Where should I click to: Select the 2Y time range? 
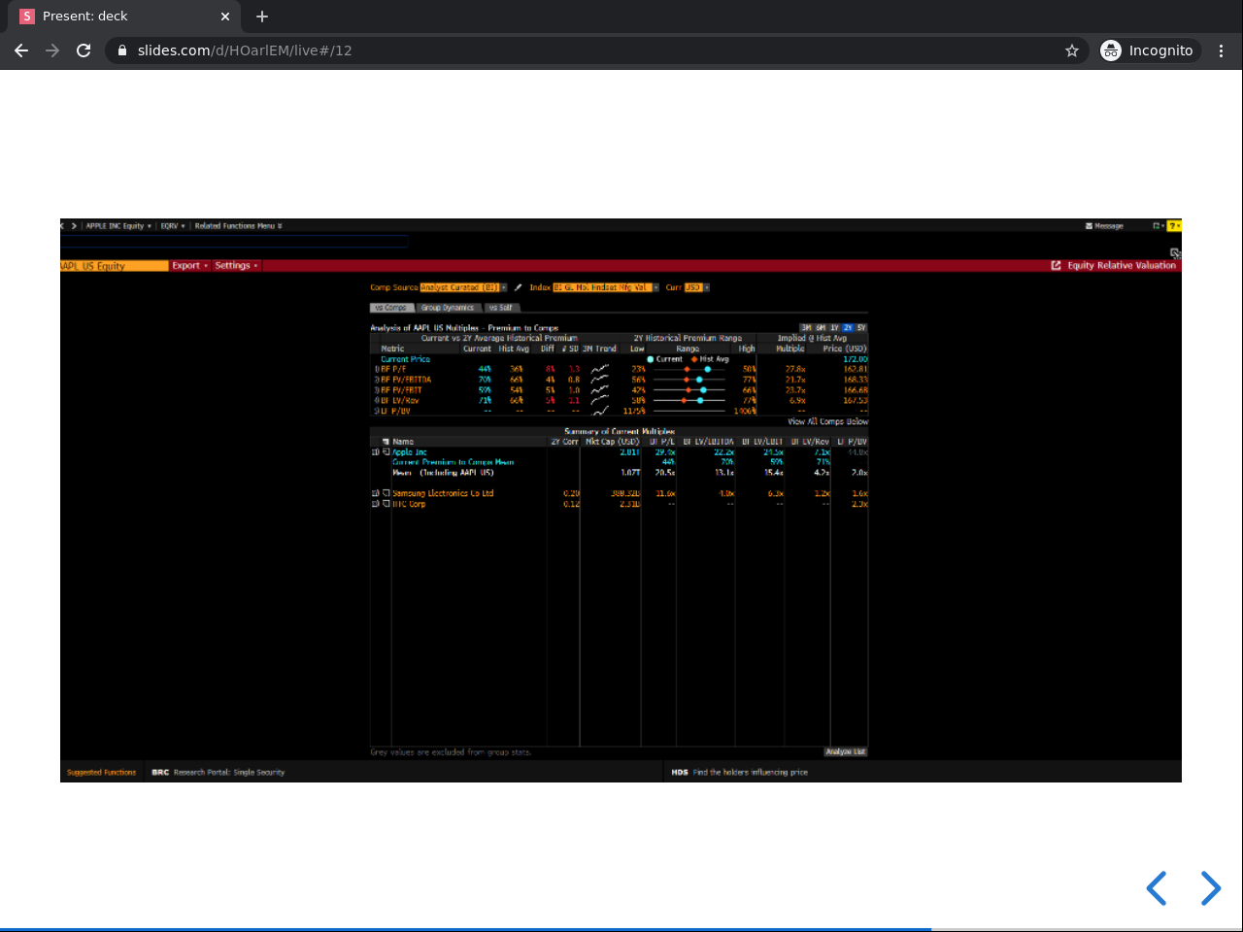848,328
